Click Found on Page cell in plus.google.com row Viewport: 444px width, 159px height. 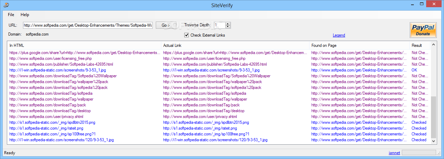[359, 53]
